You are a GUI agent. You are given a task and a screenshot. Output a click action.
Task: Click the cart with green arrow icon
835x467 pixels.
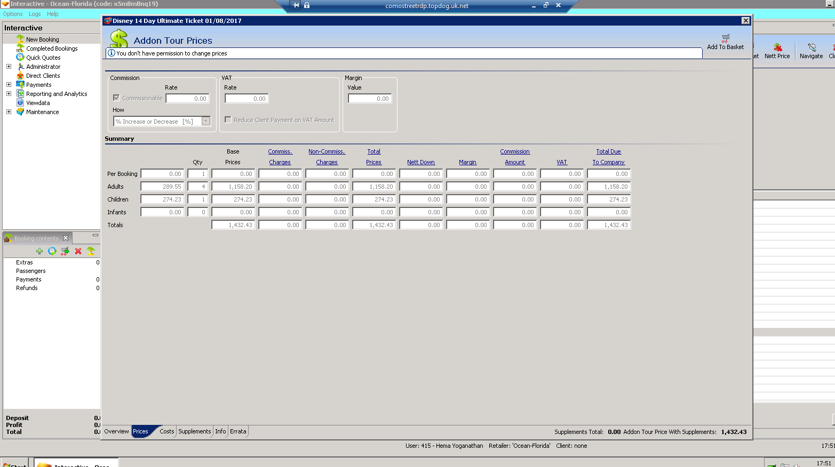pos(65,251)
